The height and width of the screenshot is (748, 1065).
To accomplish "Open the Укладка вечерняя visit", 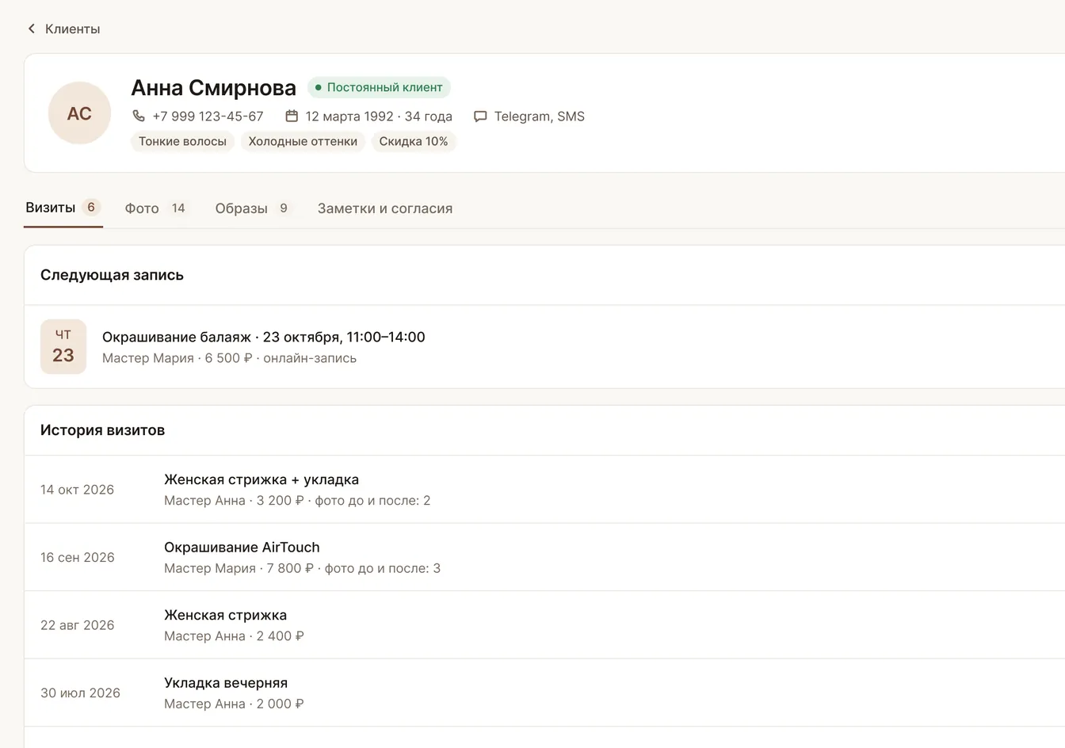I will (226, 682).
